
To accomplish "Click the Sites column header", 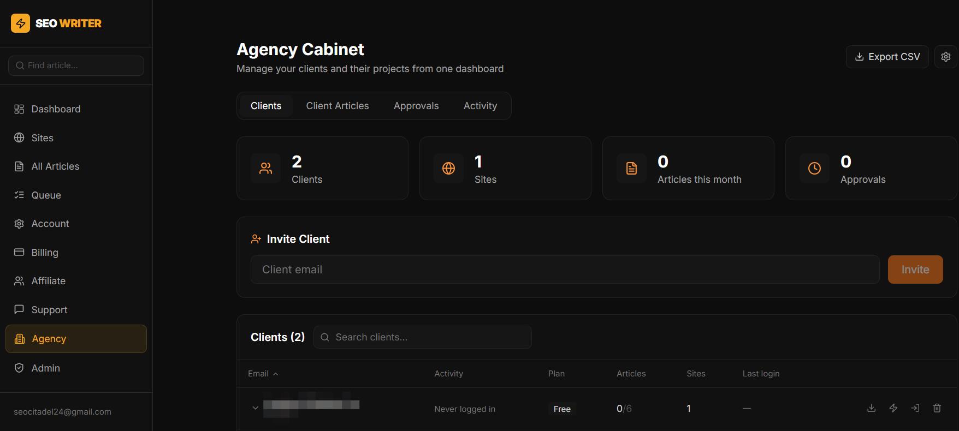I will point(696,374).
